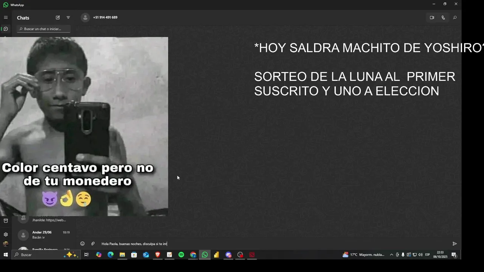Open the emoji picker
484x272 pixels.
point(82,244)
